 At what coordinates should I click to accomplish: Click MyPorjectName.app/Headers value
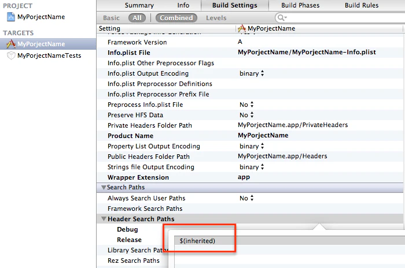click(282, 157)
